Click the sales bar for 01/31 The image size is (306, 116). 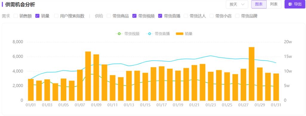pyautogui.click(x=276, y=87)
